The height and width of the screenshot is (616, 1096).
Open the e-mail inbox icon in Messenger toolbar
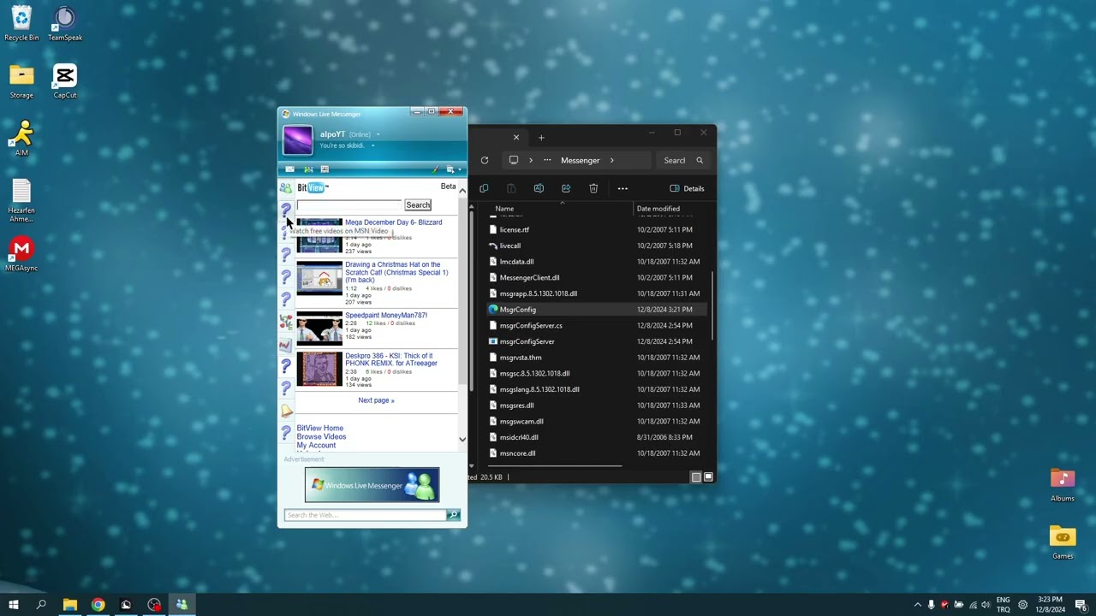[289, 169]
